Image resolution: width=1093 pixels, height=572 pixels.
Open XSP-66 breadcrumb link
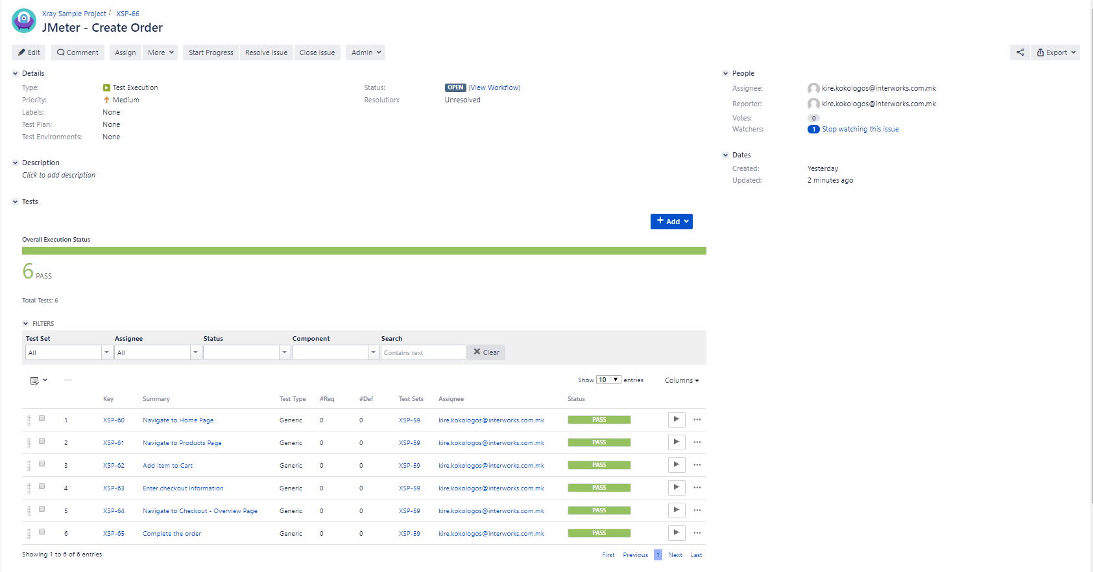pyautogui.click(x=128, y=14)
